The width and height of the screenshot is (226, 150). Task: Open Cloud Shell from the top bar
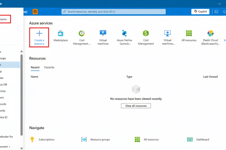tap(216, 12)
